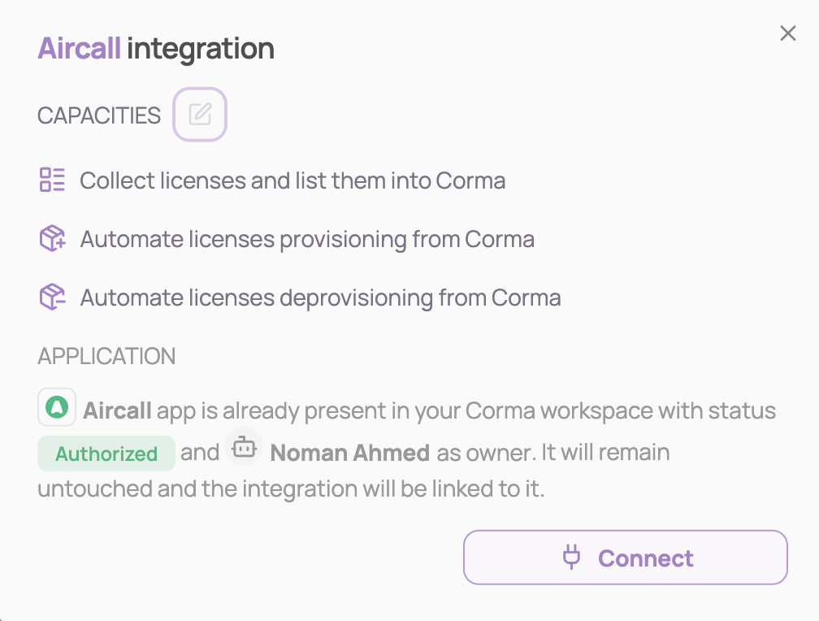Click bold Aircall app name in description
This screenshot has width=819, height=621.
[117, 410]
